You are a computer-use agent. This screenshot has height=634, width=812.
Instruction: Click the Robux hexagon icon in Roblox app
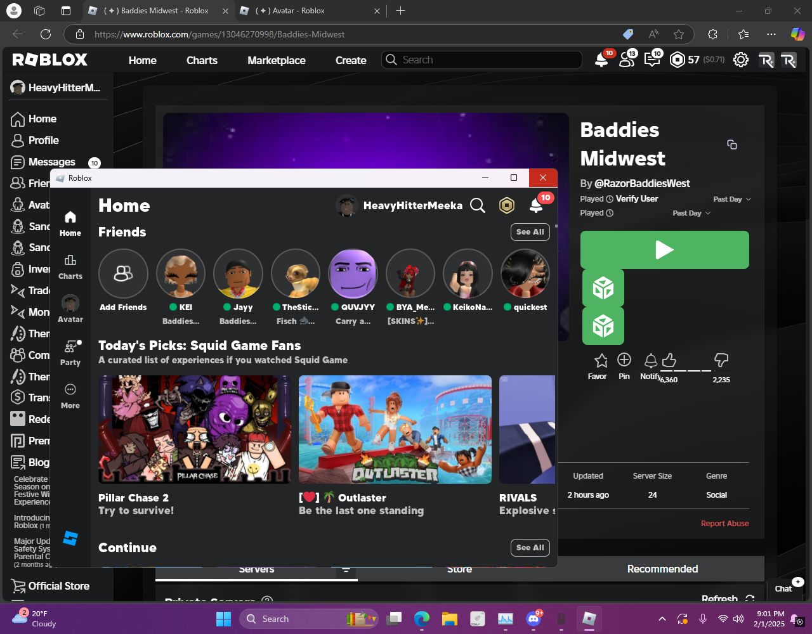[507, 205]
